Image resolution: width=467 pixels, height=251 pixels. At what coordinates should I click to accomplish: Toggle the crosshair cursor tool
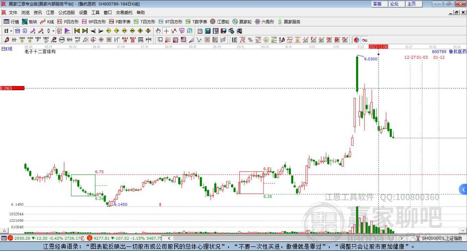pyautogui.click(x=166, y=31)
